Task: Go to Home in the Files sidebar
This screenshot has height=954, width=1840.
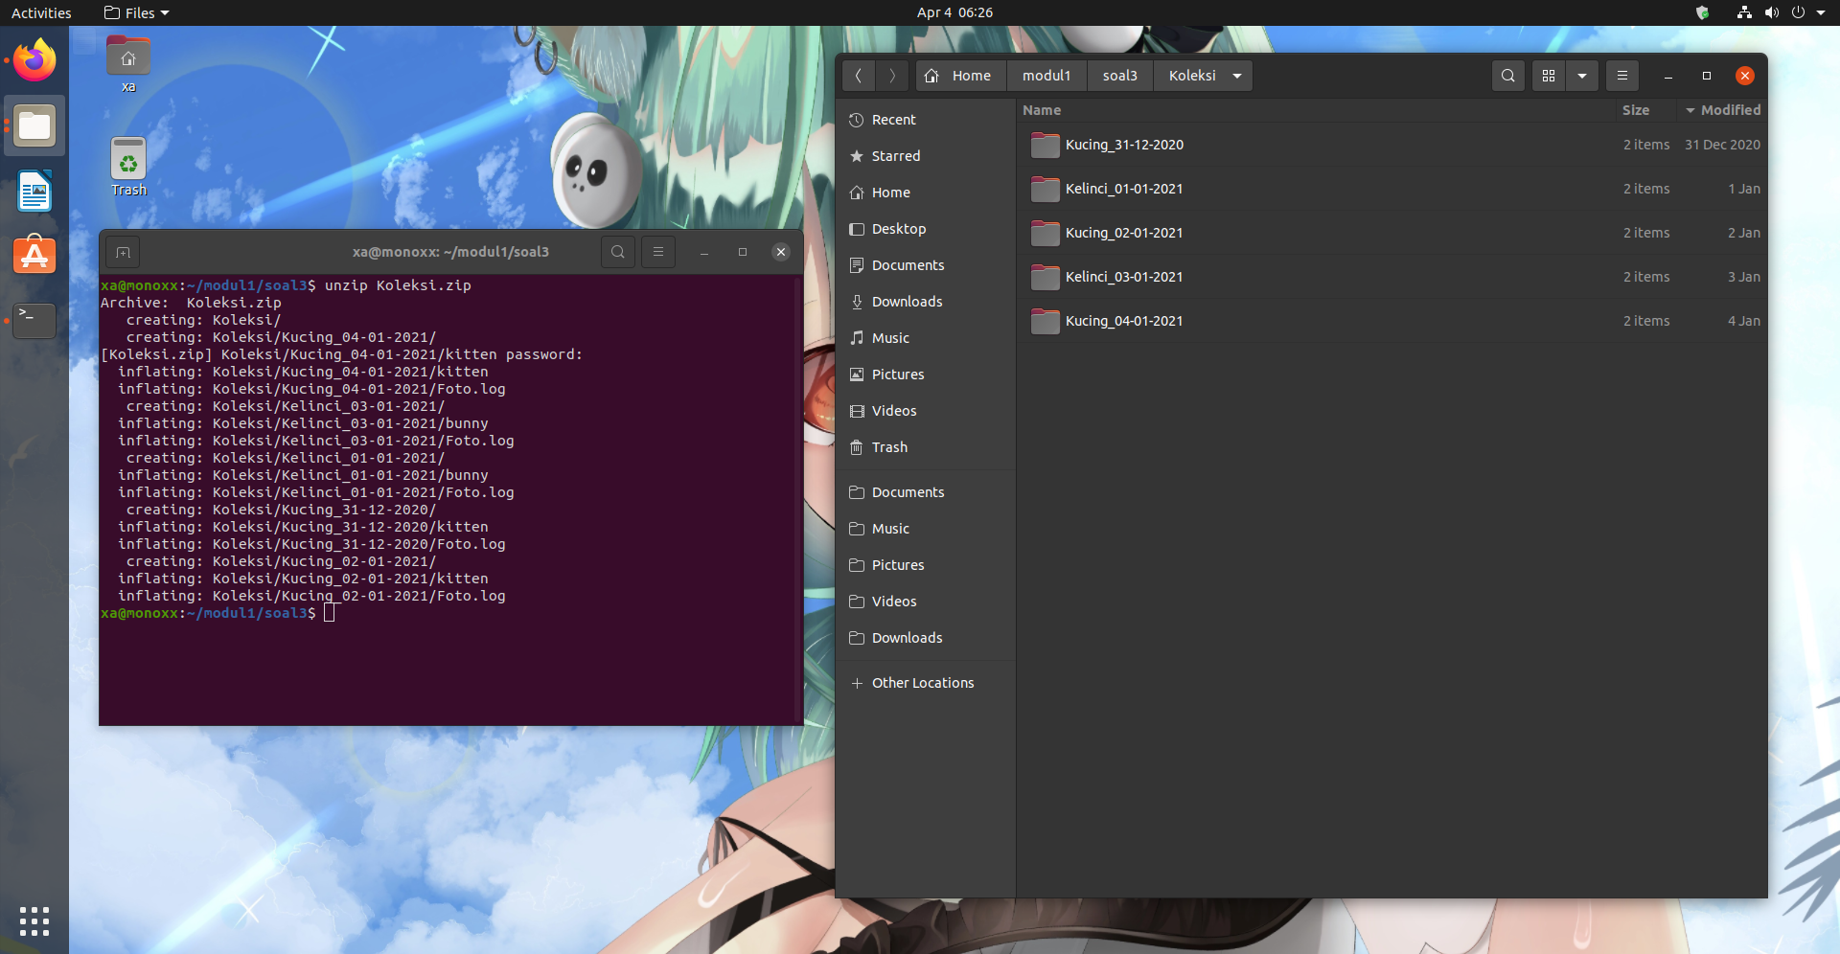Action: point(926,193)
